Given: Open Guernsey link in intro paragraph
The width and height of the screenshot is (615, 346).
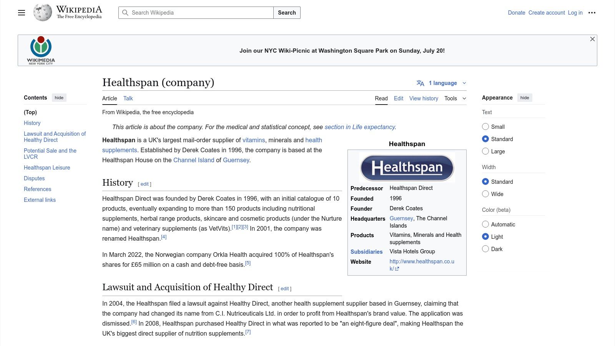Looking at the screenshot, I should click(x=236, y=160).
